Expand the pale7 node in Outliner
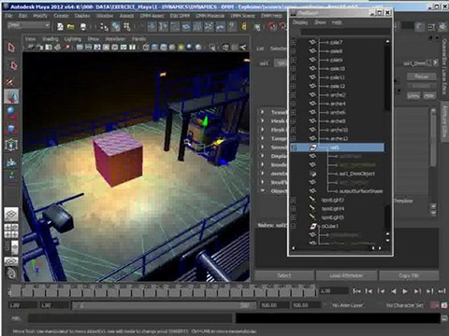The image size is (449, 336). [x=294, y=42]
